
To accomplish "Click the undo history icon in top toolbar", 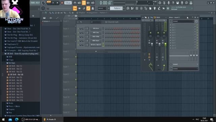I will pos(160,3).
